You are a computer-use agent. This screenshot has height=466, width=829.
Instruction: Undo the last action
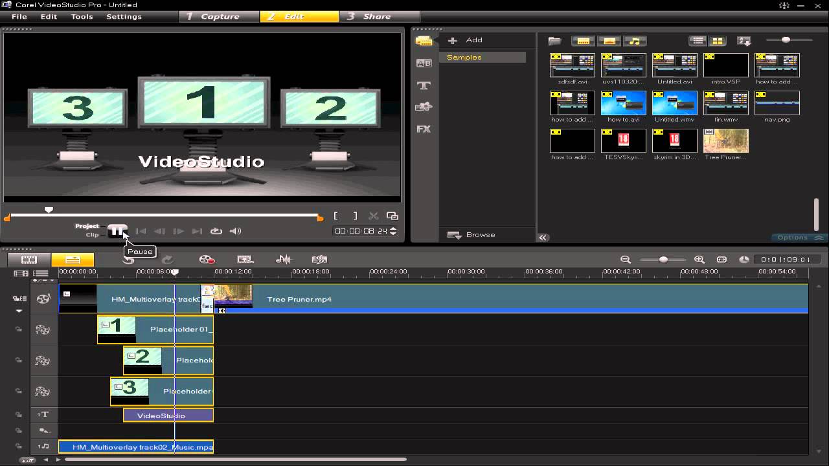[x=128, y=260]
